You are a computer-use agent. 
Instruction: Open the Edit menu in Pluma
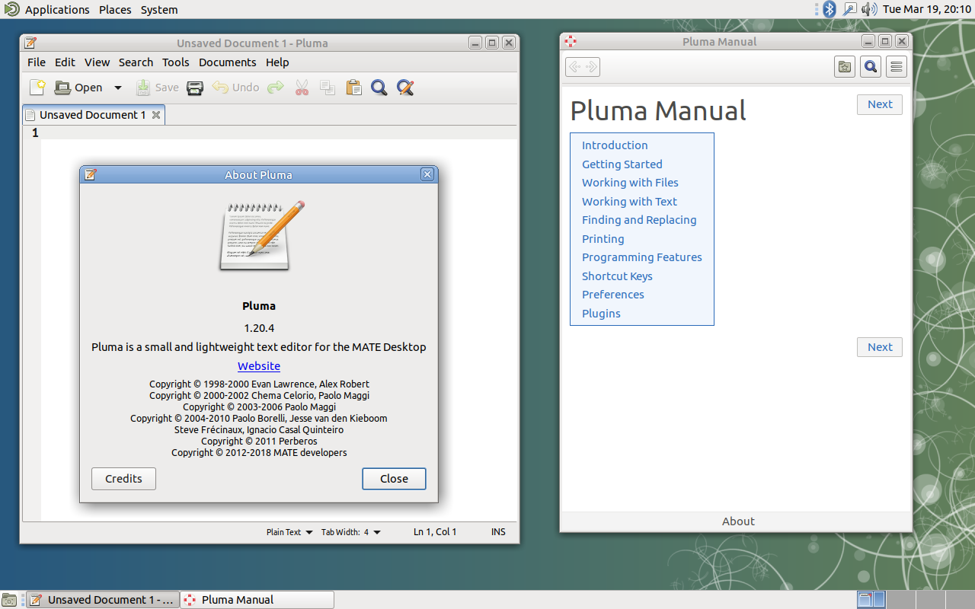pyautogui.click(x=65, y=62)
